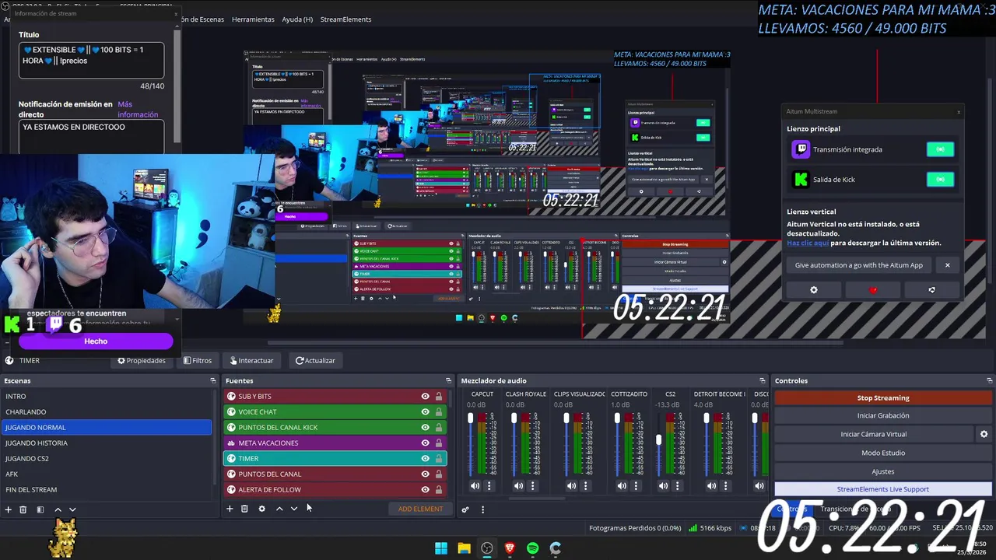This screenshot has height=560, width=996.
Task: Click the stream Título input field
Action: pyautogui.click(x=92, y=60)
